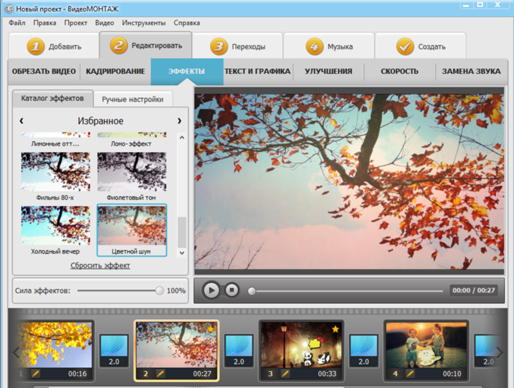Click the 100% effect strength value

tap(176, 290)
